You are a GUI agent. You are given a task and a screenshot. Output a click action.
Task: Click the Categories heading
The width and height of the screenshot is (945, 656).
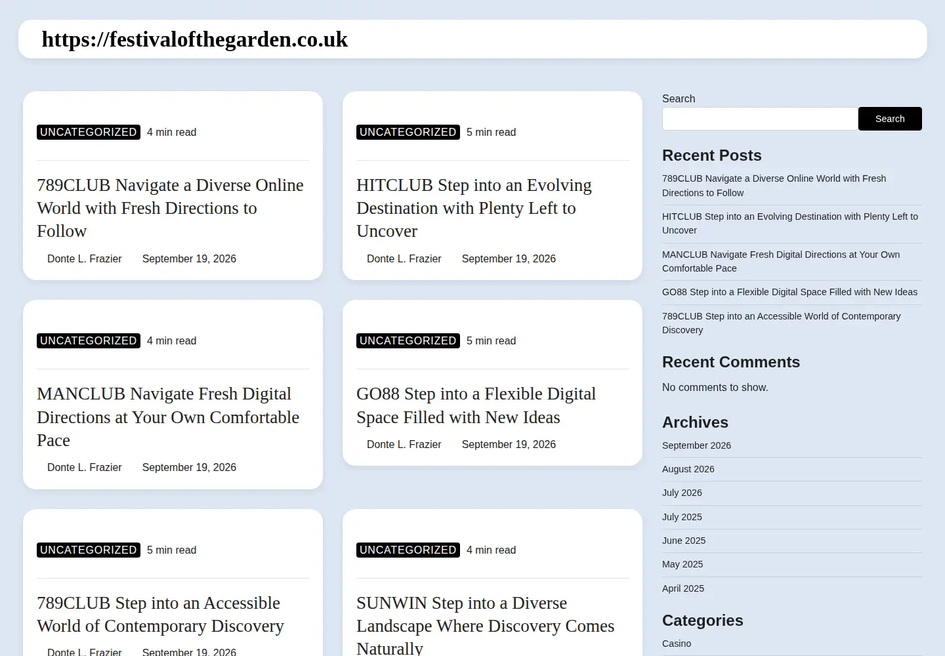[703, 621]
